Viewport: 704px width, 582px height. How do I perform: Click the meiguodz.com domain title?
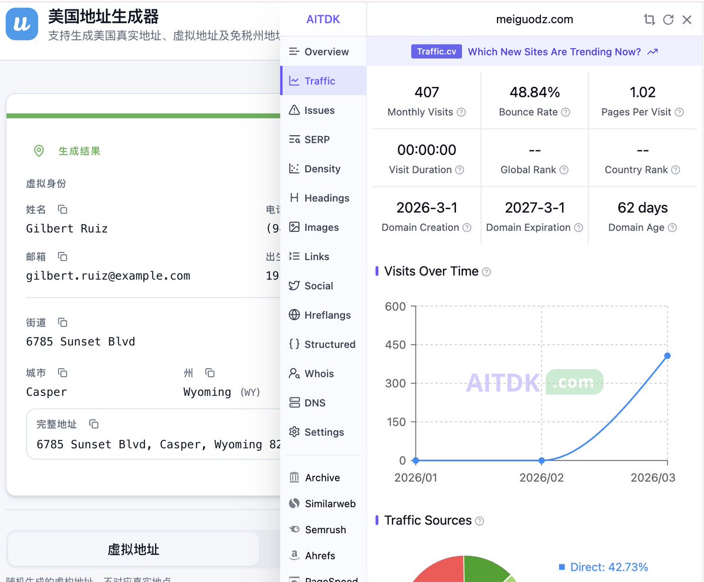pos(534,19)
